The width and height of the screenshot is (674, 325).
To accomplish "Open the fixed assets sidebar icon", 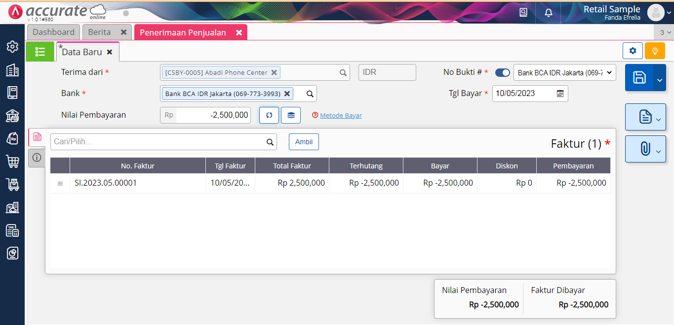I will (x=12, y=207).
